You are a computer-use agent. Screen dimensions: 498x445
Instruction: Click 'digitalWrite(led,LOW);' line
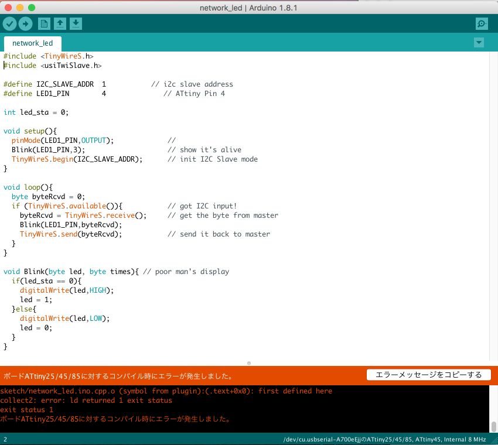(x=65, y=319)
